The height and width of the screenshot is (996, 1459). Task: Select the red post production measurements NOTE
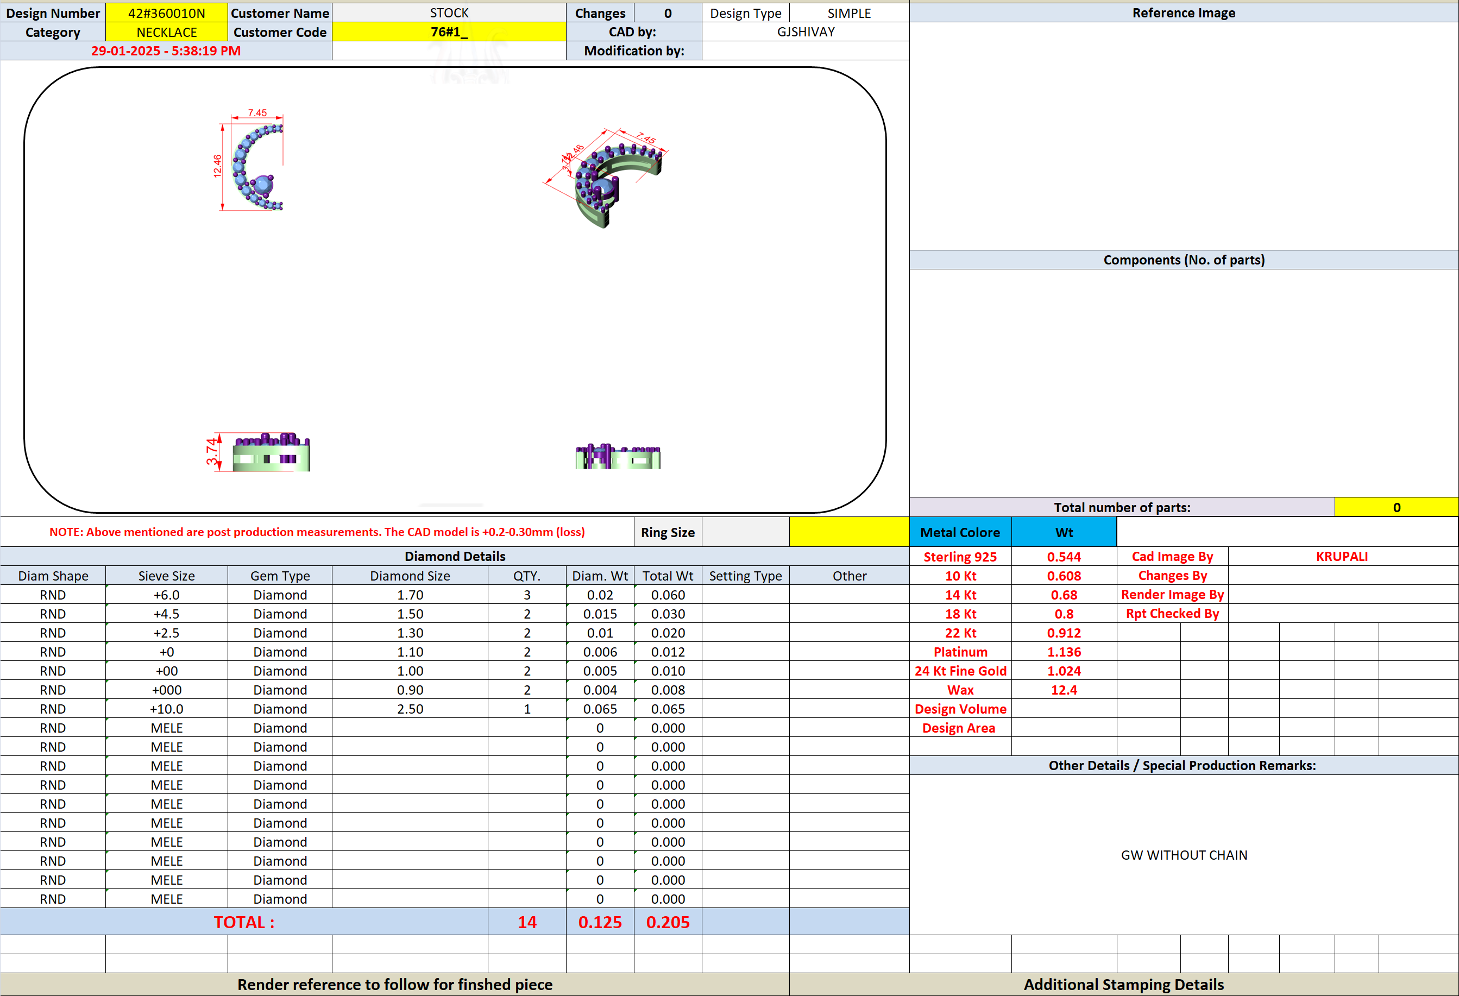317,532
